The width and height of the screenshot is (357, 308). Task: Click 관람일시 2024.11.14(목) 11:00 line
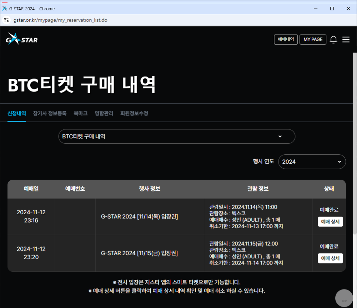click(x=243, y=207)
